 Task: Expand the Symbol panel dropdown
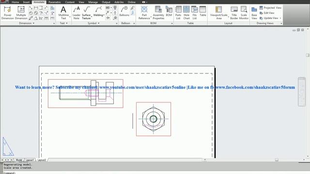(x=93, y=23)
